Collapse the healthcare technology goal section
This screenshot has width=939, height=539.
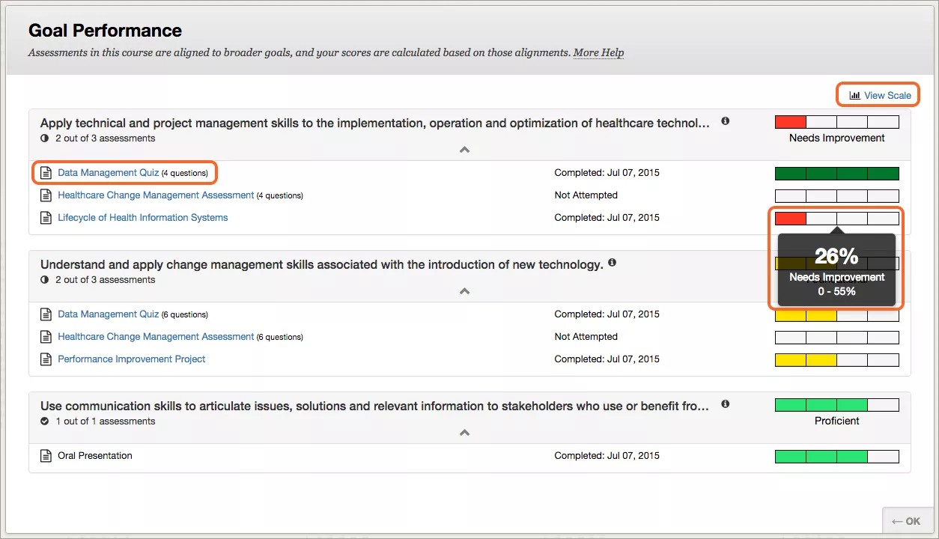(464, 150)
